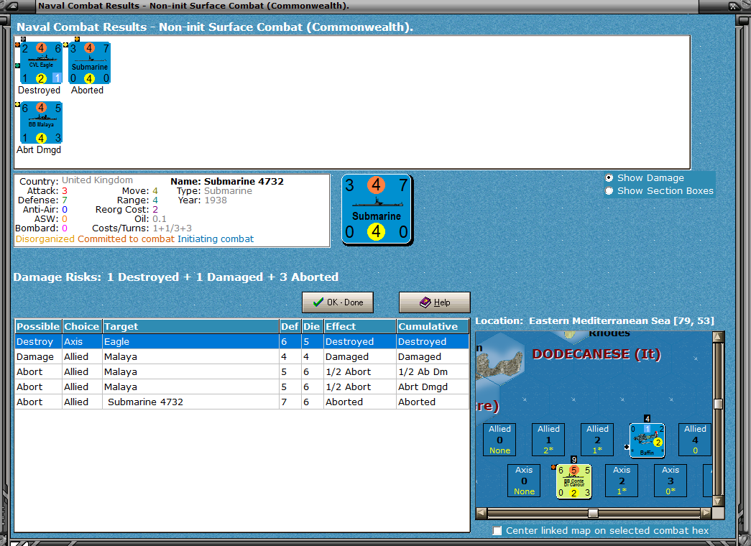Select the Damage Allied Malaya row
The image size is (751, 546).
pyautogui.click(x=242, y=357)
